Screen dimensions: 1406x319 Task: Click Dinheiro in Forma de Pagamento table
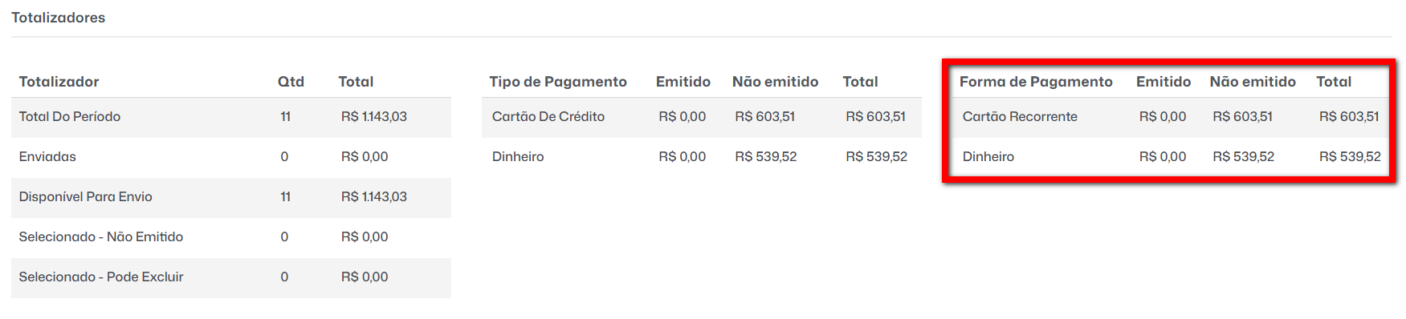click(988, 157)
